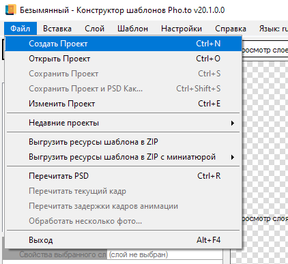Select Перечитать задержки кадров анимации entry
Image resolution: width=288 pixels, height=264 pixels.
(x=123, y=206)
